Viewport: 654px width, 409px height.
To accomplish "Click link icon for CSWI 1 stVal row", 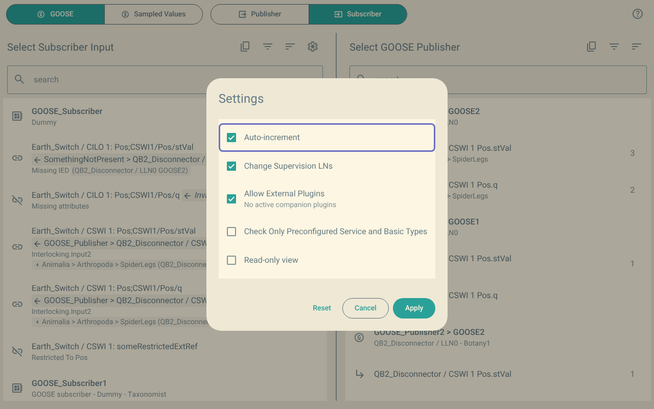I will pos(17,247).
